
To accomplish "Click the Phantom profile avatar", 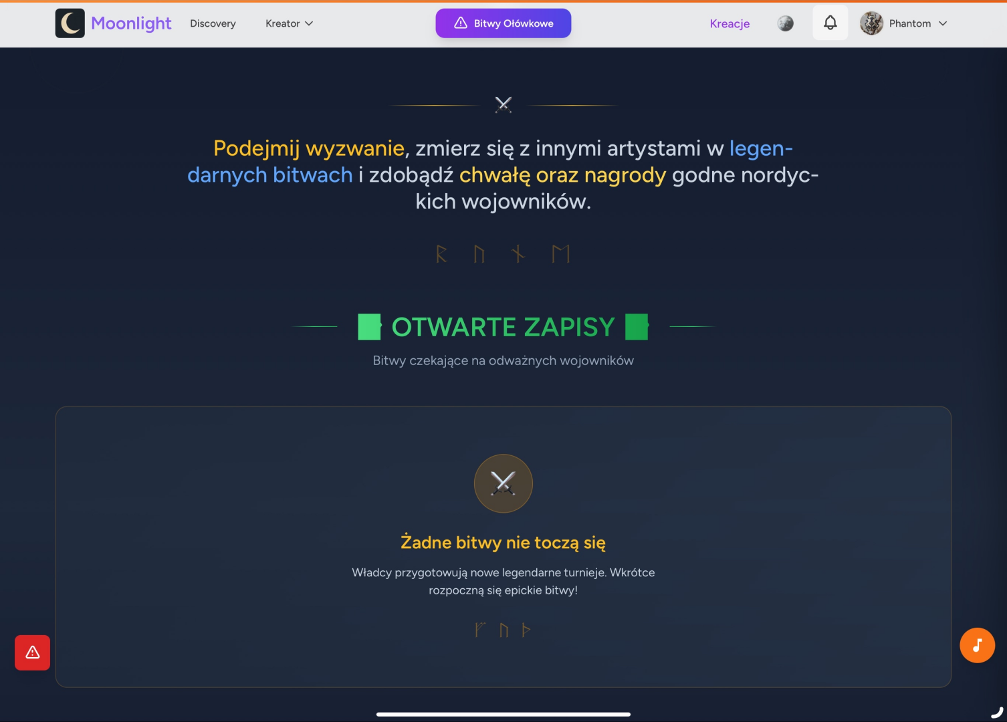I will pyautogui.click(x=871, y=23).
